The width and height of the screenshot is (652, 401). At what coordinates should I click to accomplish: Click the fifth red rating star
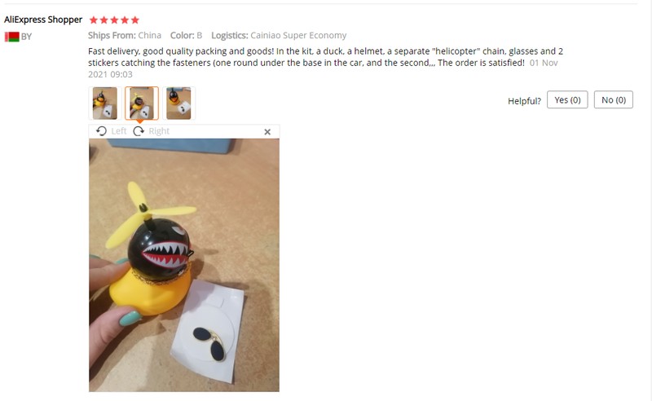coord(135,20)
